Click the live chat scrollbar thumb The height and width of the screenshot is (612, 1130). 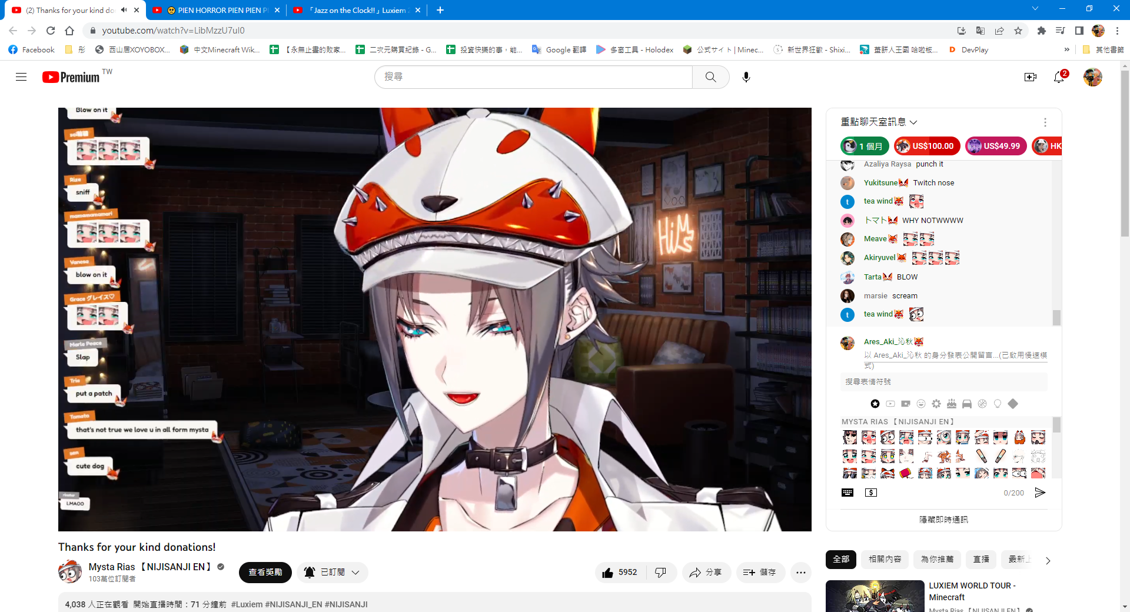(1056, 317)
